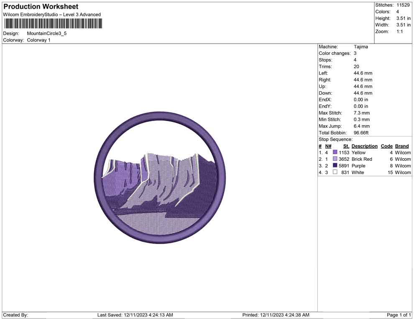Click the Up extent value 44.6 mm
This screenshot has height=319, width=414.
pyautogui.click(x=363, y=86)
